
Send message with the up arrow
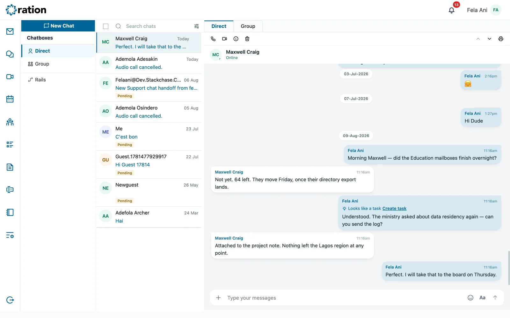(495, 298)
